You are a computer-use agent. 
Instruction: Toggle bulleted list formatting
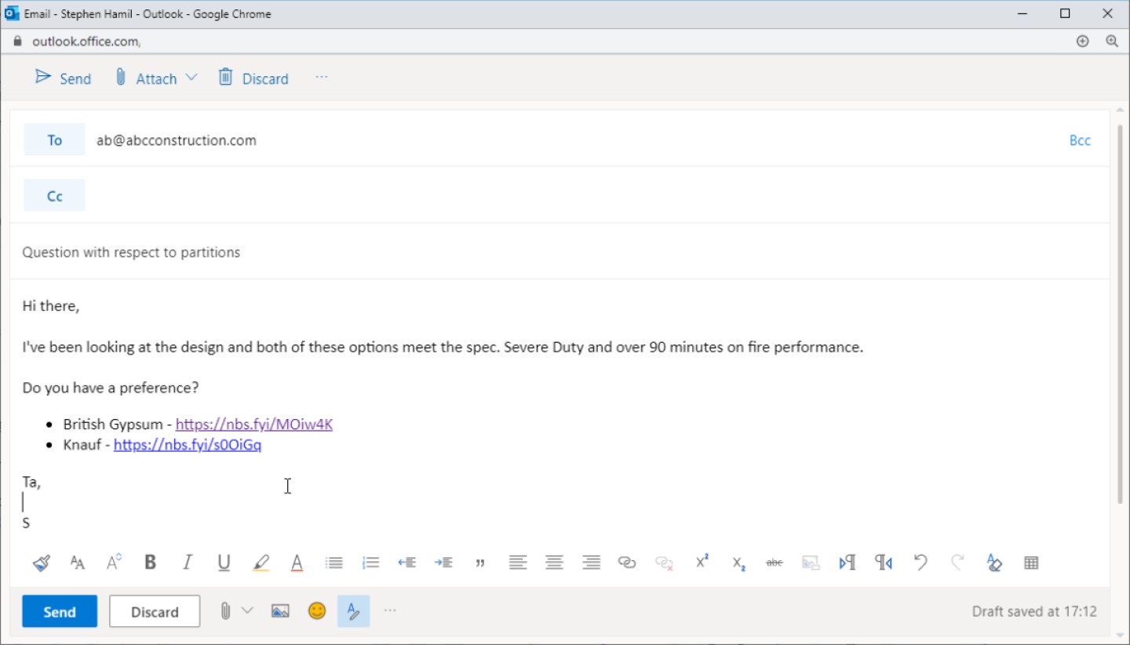click(x=333, y=562)
